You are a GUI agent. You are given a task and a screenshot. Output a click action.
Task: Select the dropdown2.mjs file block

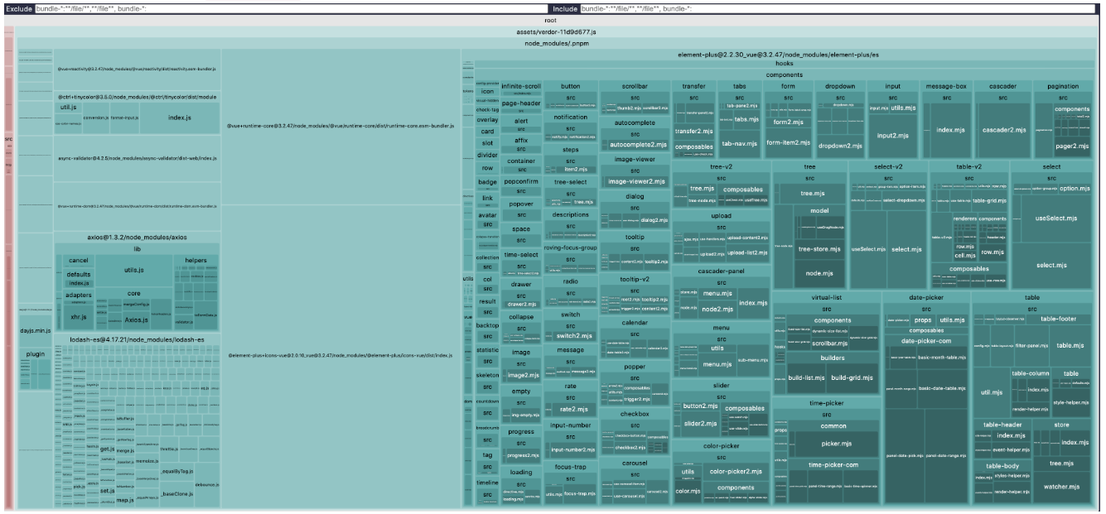(839, 145)
